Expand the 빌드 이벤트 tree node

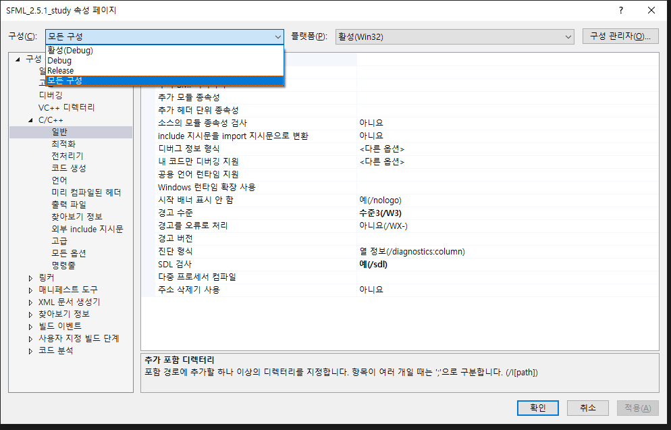30,327
